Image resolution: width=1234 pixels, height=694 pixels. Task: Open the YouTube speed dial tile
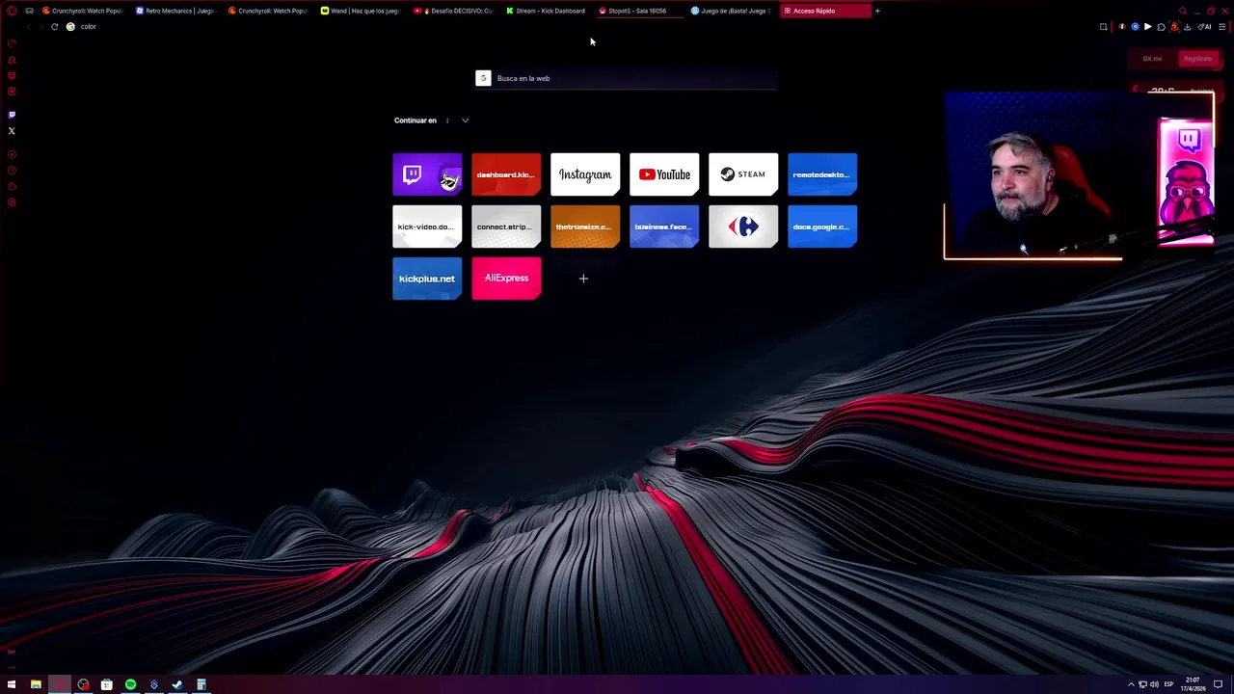pos(664,174)
